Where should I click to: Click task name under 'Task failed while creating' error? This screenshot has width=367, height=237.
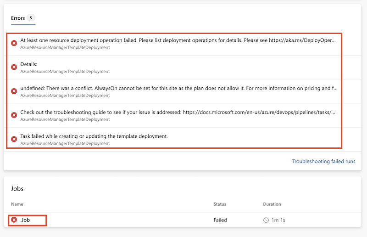(x=65, y=143)
